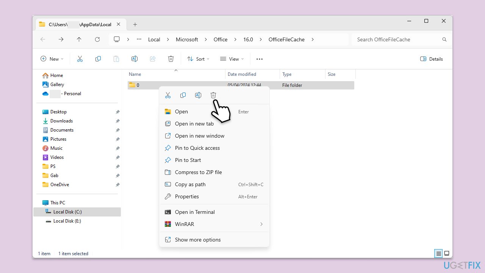
Task: Open Properties from context menu
Action: 214,196
